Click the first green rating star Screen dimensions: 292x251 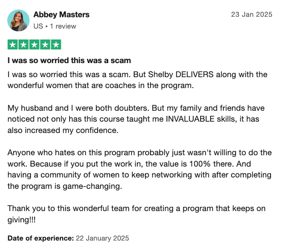pyautogui.click(x=13, y=44)
